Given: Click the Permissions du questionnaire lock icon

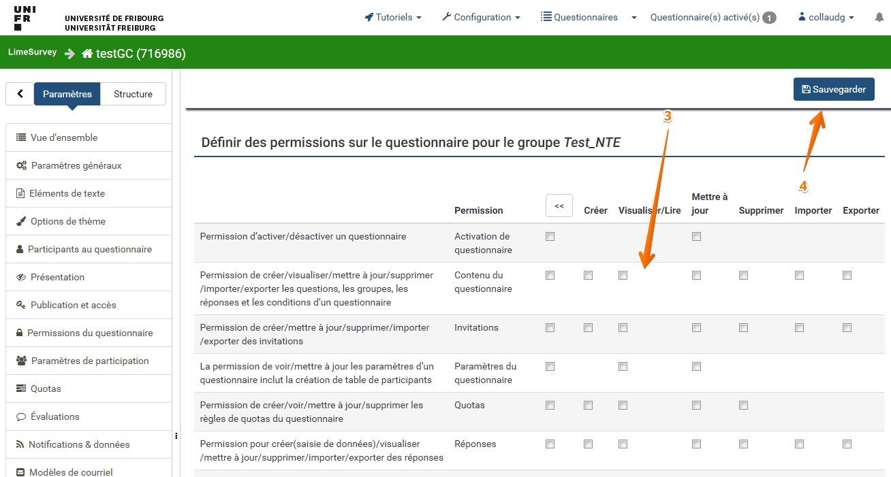Looking at the screenshot, I should pyautogui.click(x=20, y=333).
